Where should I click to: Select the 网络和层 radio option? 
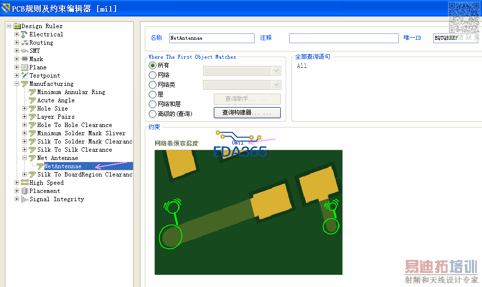153,104
